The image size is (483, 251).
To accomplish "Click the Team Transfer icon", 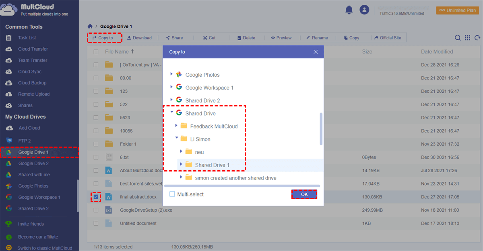I will point(9,60).
